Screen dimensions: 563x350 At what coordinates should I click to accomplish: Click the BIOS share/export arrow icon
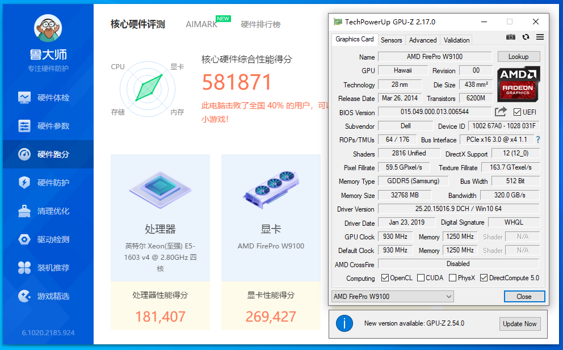coord(501,112)
